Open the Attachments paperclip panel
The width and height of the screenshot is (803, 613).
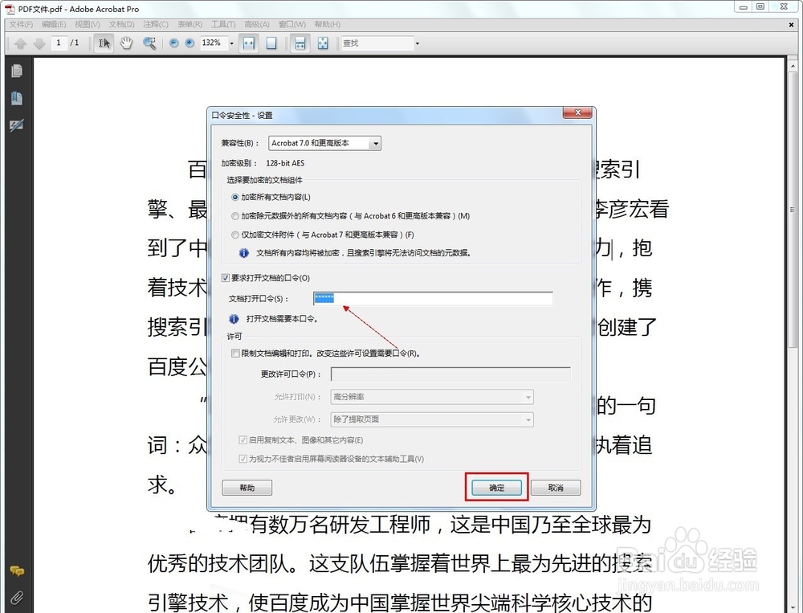pyautogui.click(x=17, y=598)
